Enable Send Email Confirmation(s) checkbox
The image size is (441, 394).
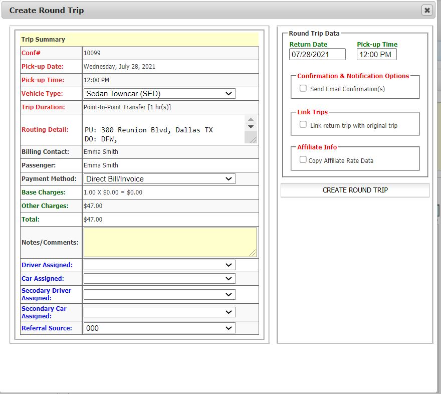(303, 88)
